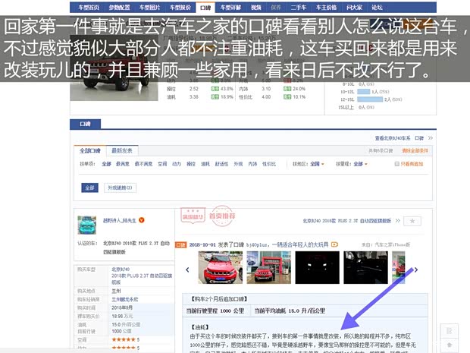This screenshot has width=470, height=353.
Task: Filter reviews by 性价比
Action: (x=269, y=164)
